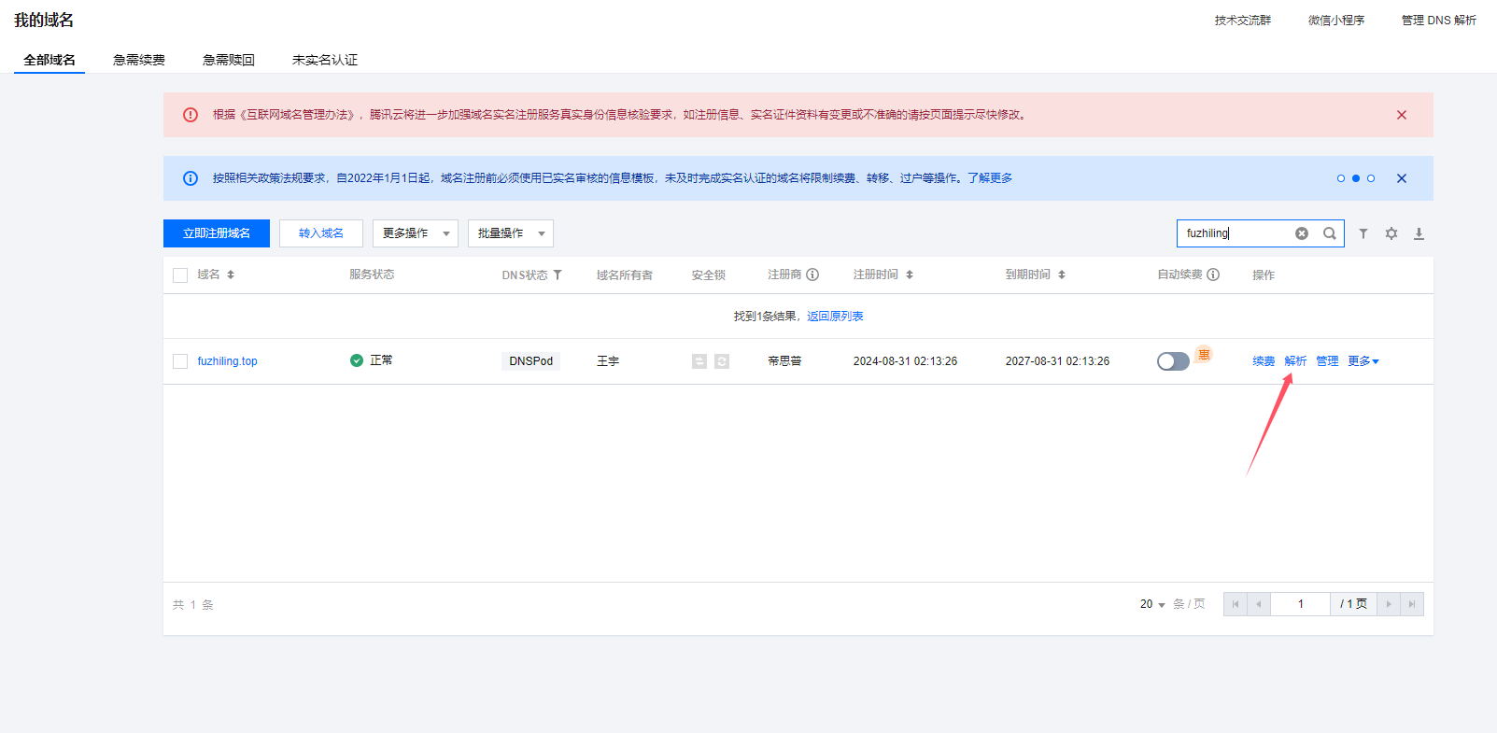The height and width of the screenshot is (733, 1497).
Task: Close the red warning banner
Action: click(1401, 115)
